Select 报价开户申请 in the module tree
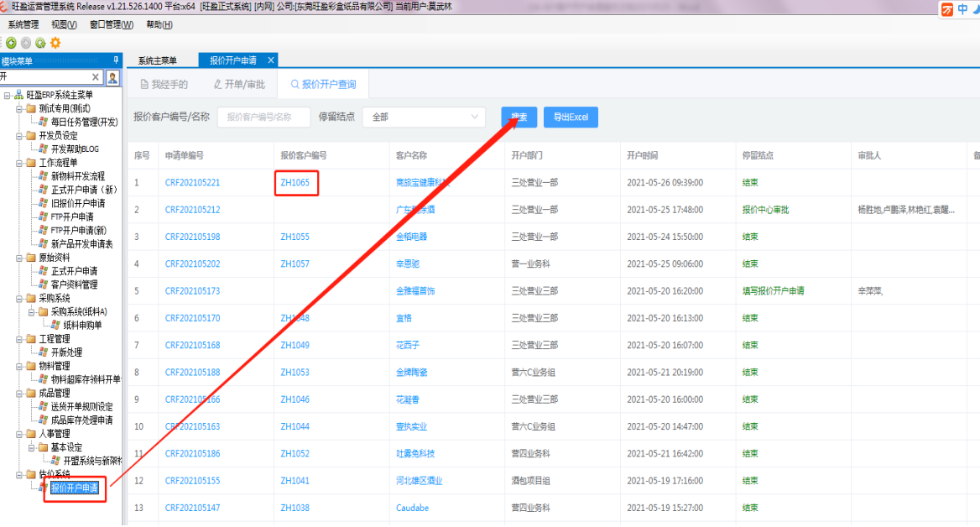This screenshot has height=527, width=980. [75, 488]
